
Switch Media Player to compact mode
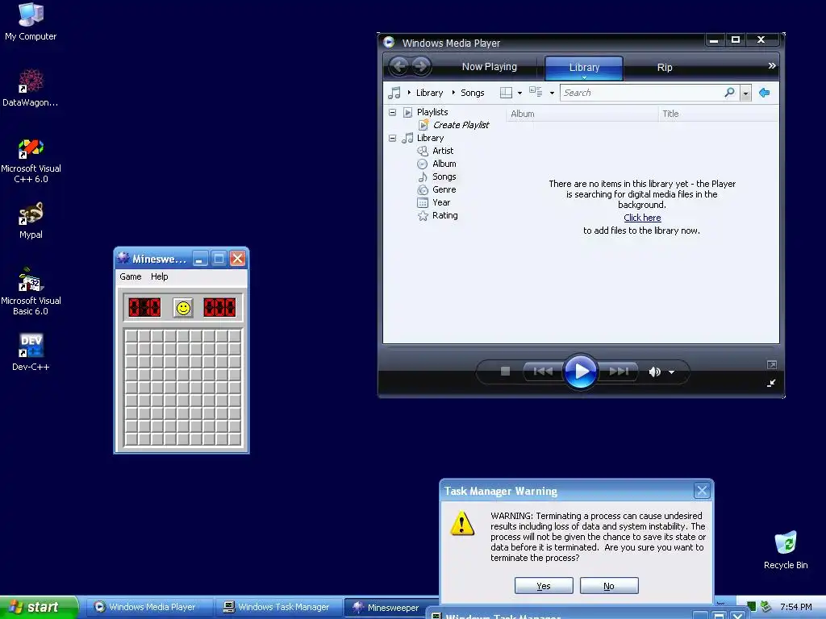click(x=771, y=383)
